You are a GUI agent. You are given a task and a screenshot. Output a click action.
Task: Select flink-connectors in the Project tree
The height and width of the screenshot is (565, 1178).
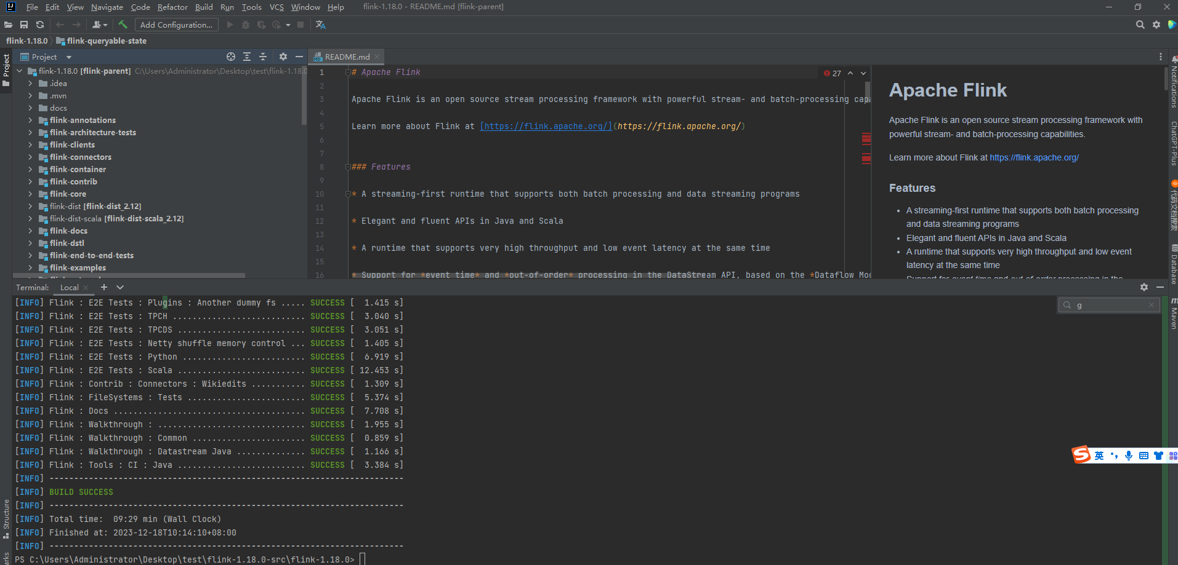coord(81,157)
